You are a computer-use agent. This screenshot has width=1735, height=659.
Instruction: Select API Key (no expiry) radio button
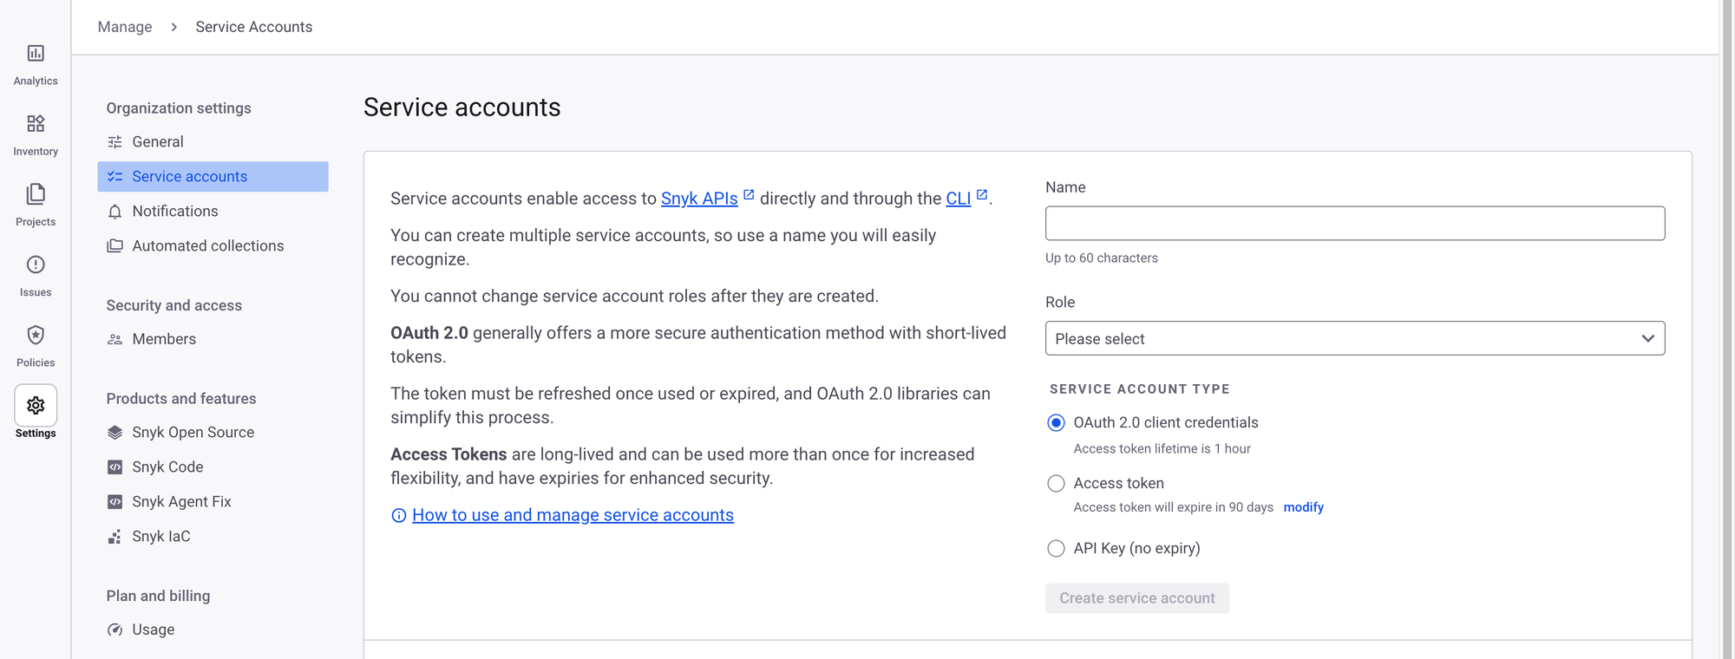pyautogui.click(x=1056, y=549)
